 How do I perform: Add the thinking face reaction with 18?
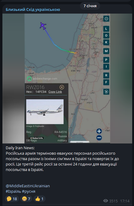pos(12,199)
